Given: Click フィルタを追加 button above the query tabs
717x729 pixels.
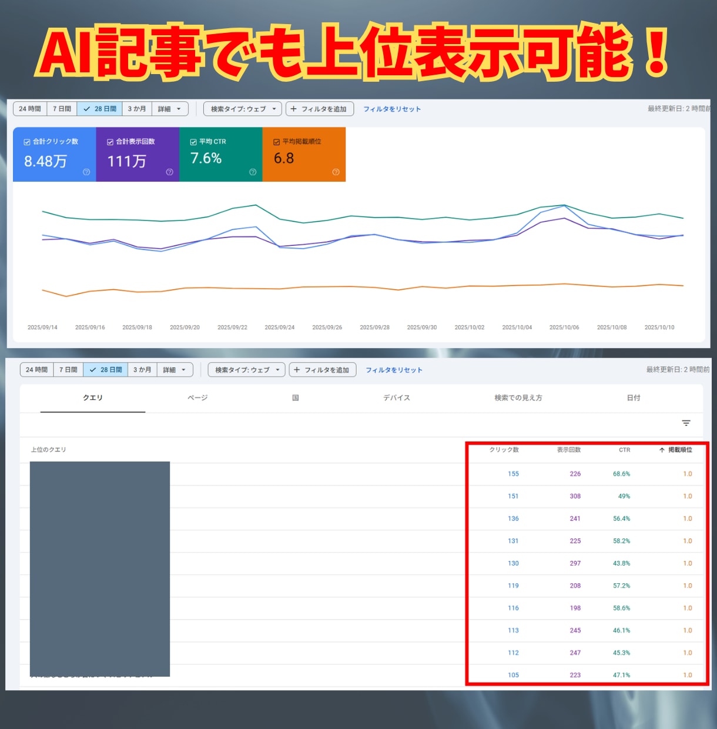Looking at the screenshot, I should tap(323, 370).
